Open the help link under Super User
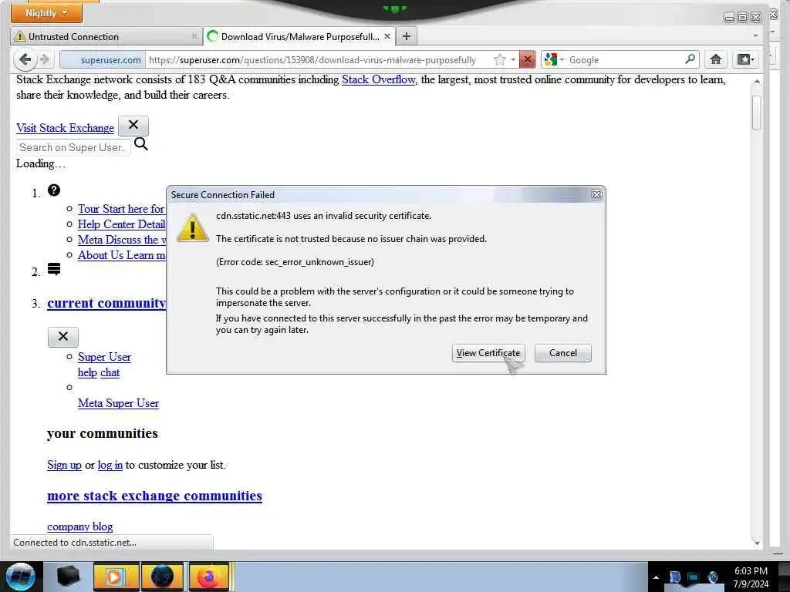The image size is (790, 592). point(87,372)
